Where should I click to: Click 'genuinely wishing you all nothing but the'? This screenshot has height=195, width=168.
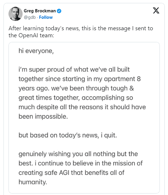(78, 154)
